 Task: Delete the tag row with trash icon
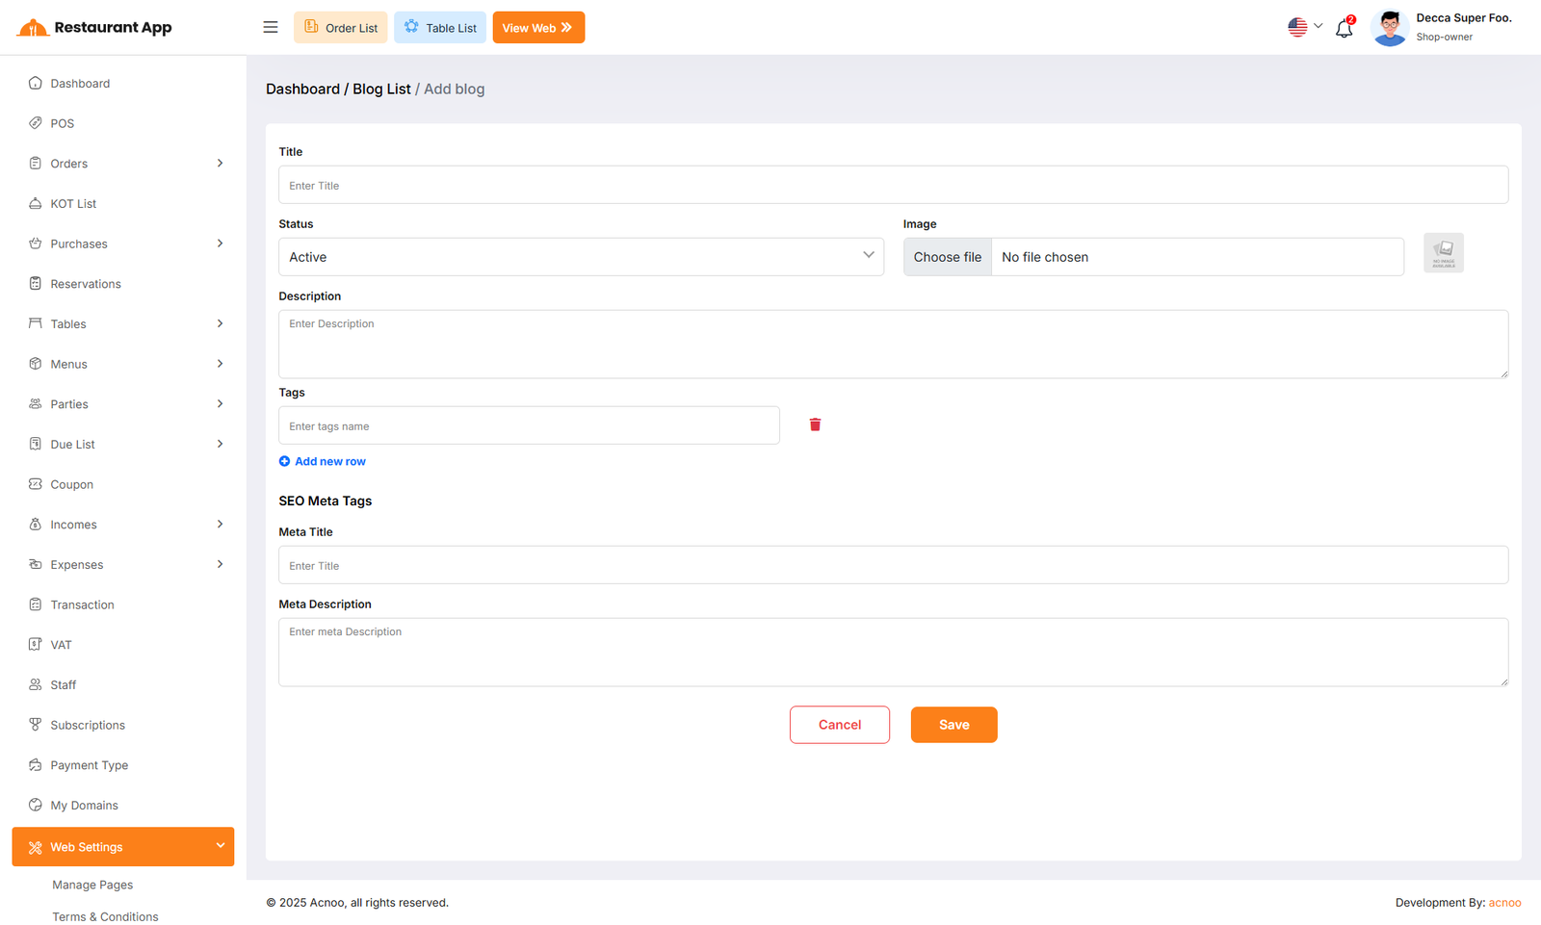tap(815, 424)
